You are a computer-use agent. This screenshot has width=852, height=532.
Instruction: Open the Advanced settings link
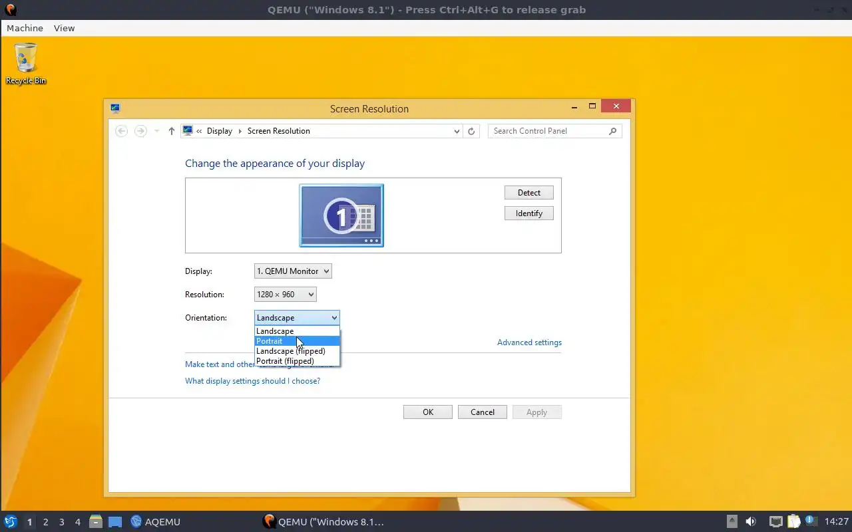(x=529, y=342)
